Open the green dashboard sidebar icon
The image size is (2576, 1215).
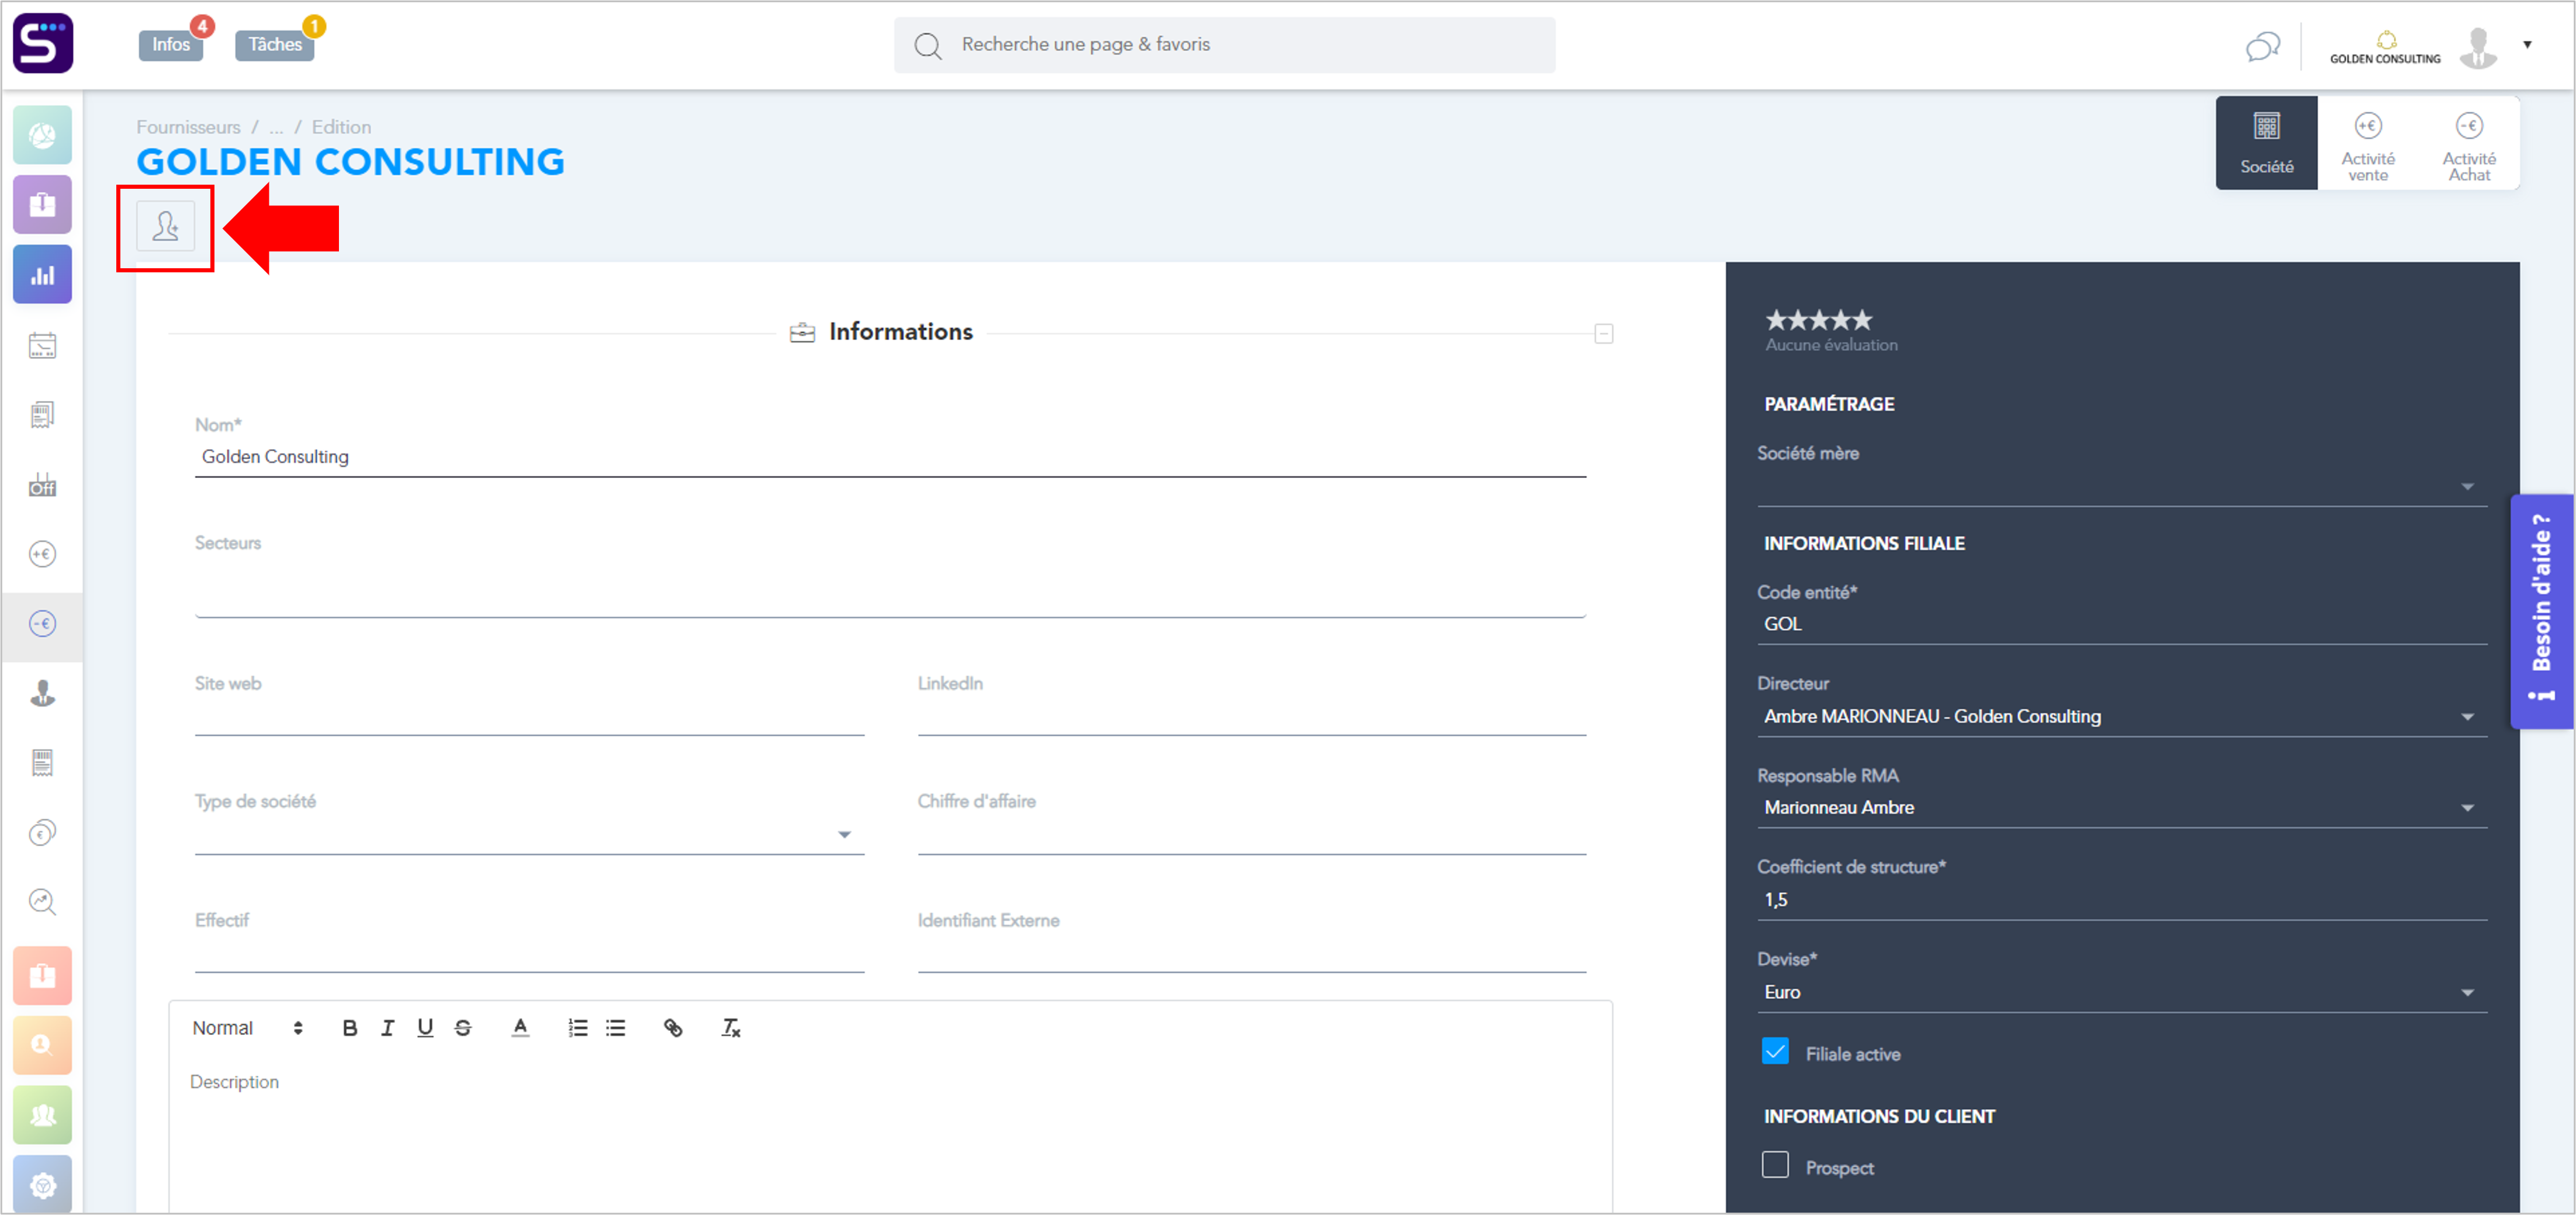(42, 135)
